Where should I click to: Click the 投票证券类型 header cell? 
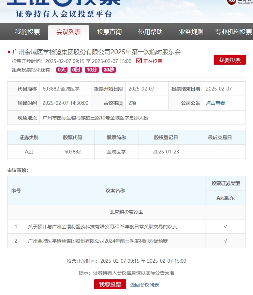tap(225, 183)
